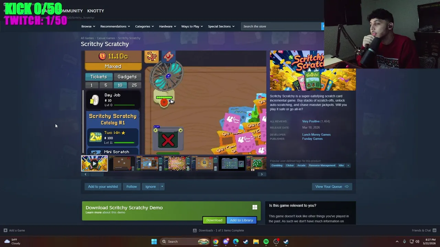Open the weather widget showing 54°F Cloudy
Image resolution: width=440 pixels, height=247 pixels.
click(x=12, y=242)
